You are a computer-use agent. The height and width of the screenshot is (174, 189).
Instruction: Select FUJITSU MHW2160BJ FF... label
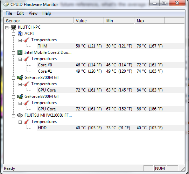[x=48, y=115]
